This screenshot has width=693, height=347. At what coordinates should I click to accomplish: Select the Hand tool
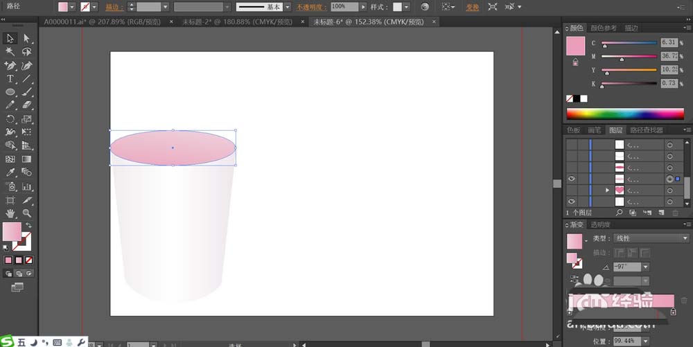(10, 213)
